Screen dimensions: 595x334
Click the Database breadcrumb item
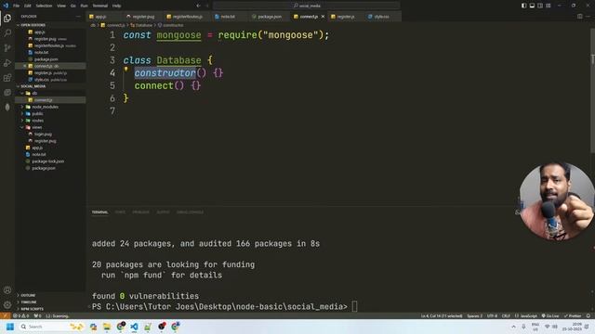point(144,25)
